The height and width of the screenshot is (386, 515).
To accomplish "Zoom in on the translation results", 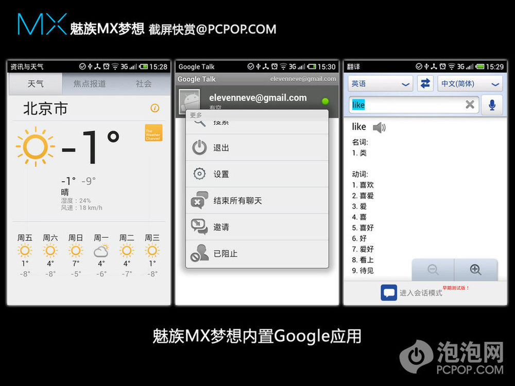I will [x=475, y=270].
